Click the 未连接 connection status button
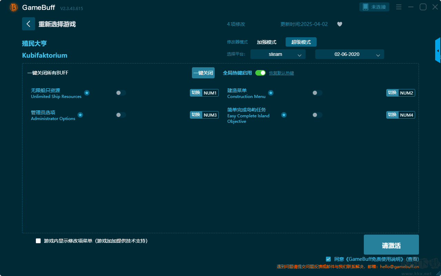This screenshot has height=276, width=441. click(x=375, y=7)
